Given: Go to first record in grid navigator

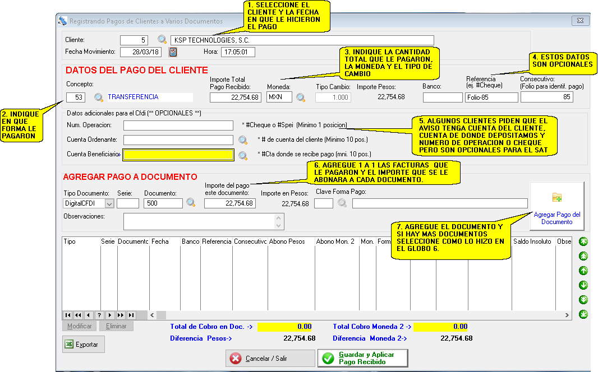Looking at the screenshot, I should coord(68,315).
